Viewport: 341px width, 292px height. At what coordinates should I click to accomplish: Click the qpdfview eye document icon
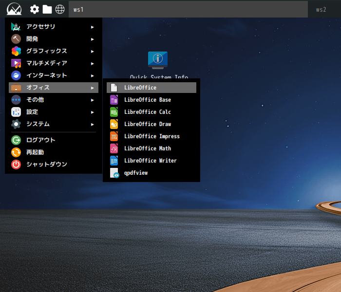114,173
